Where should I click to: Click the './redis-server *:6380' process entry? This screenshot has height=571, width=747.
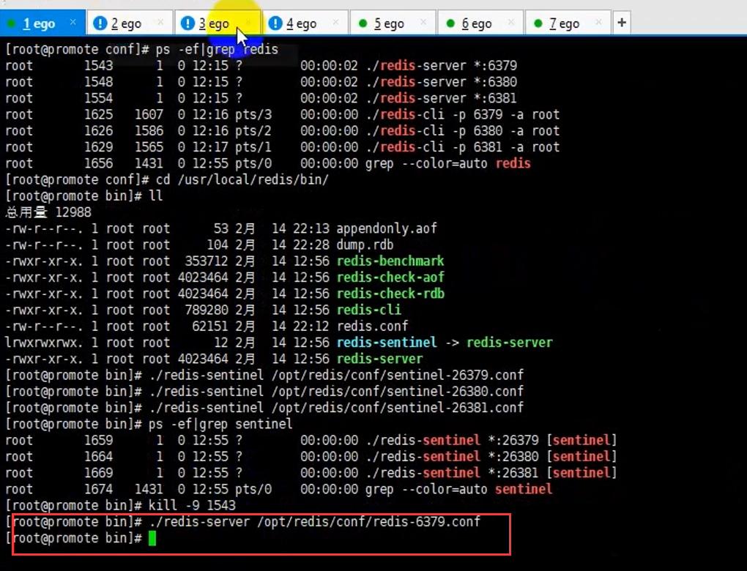point(441,82)
